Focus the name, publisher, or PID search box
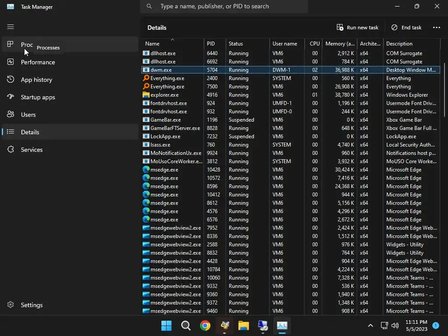448x336 pixels. pyautogui.click(x=224, y=6)
